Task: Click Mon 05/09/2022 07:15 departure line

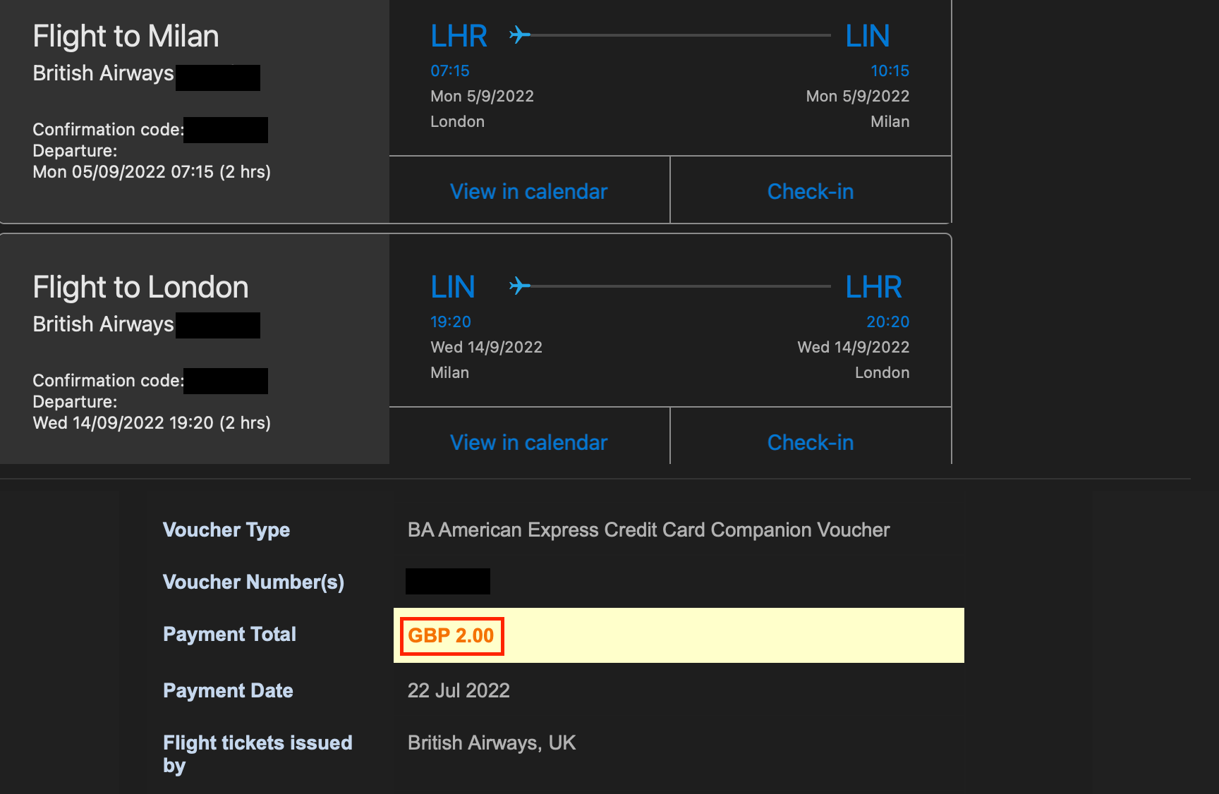Action: [152, 172]
